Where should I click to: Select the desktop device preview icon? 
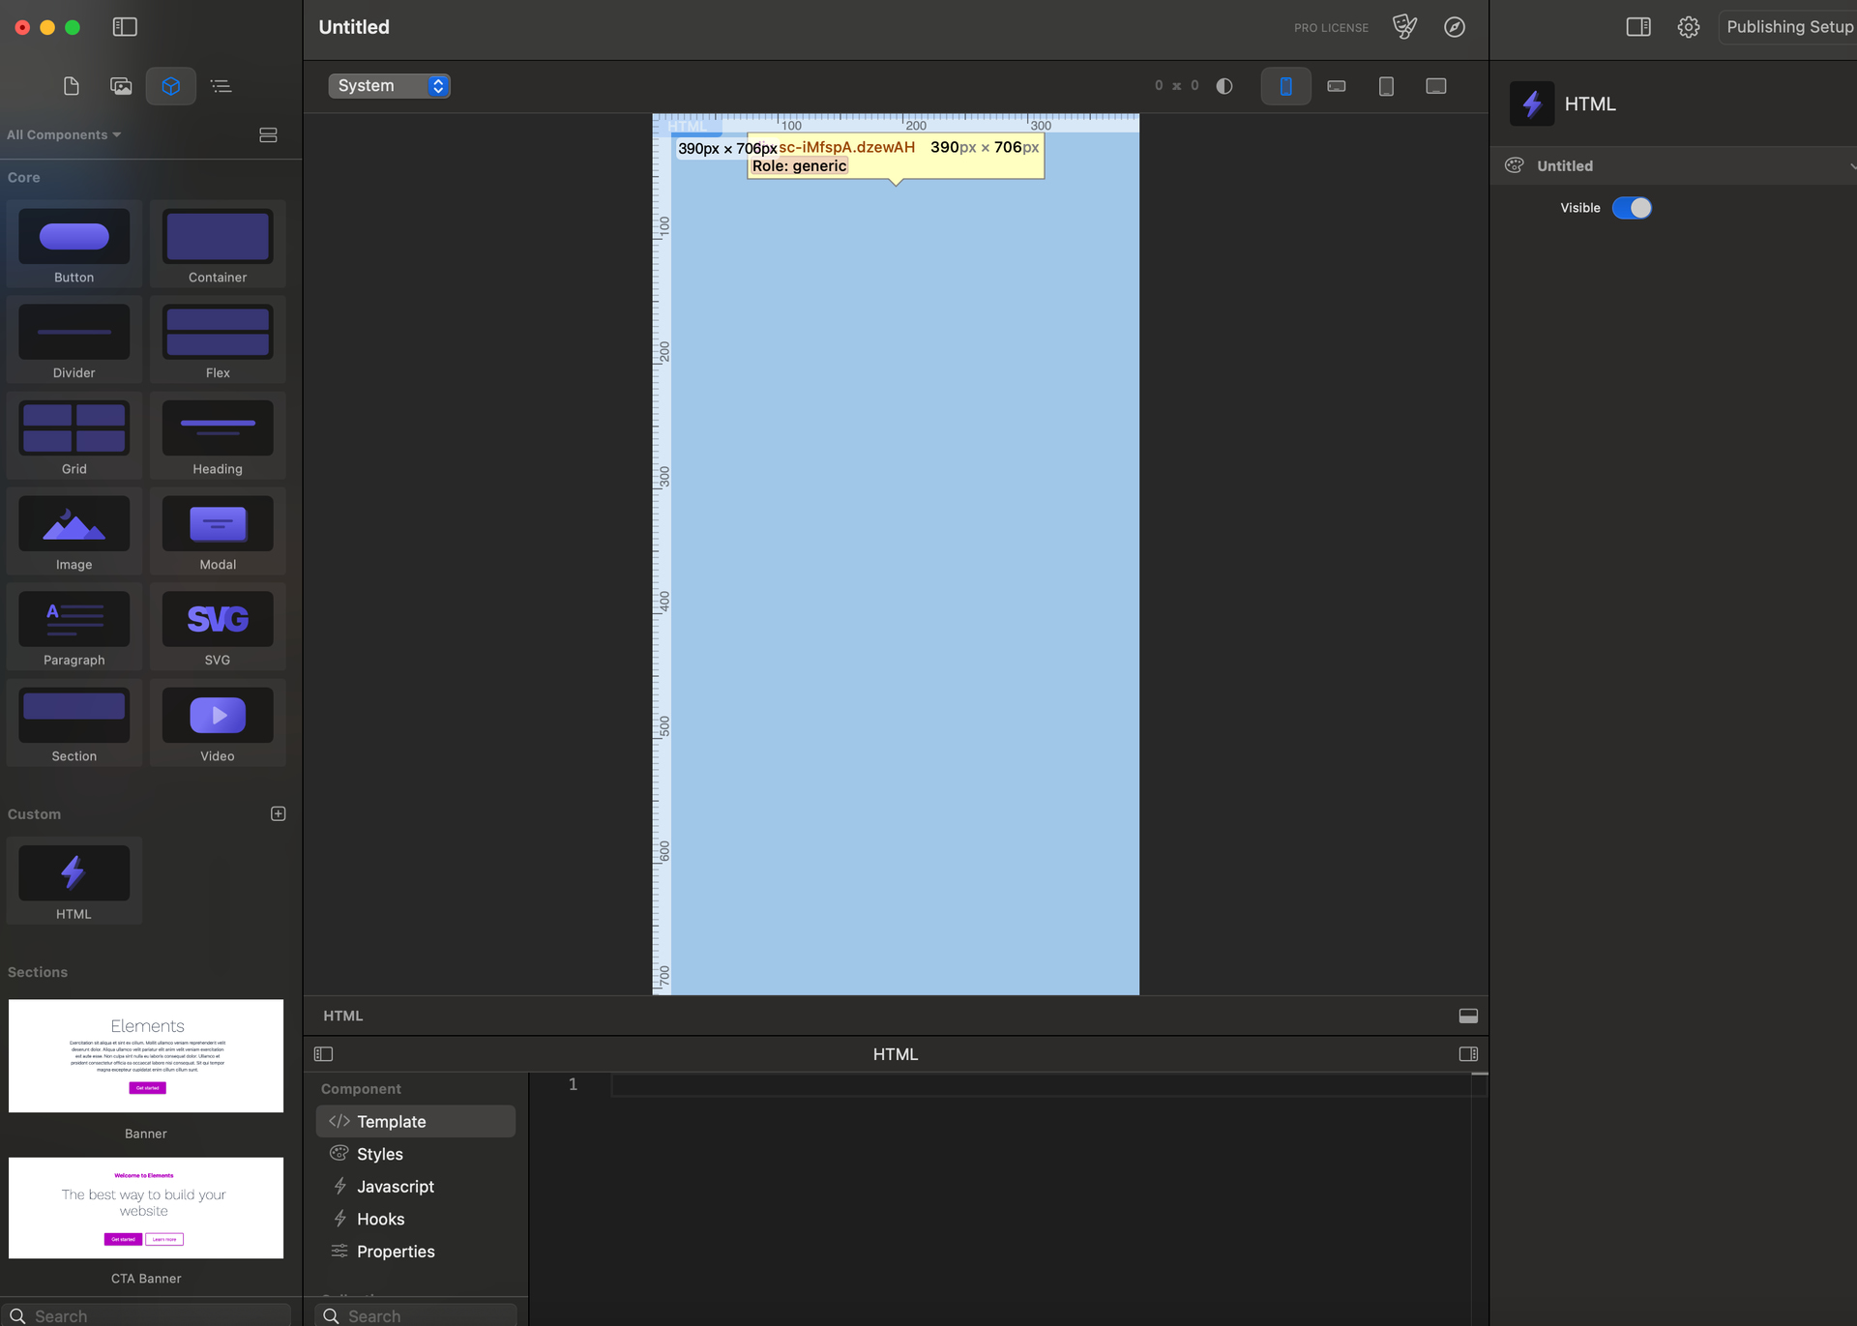[1435, 86]
